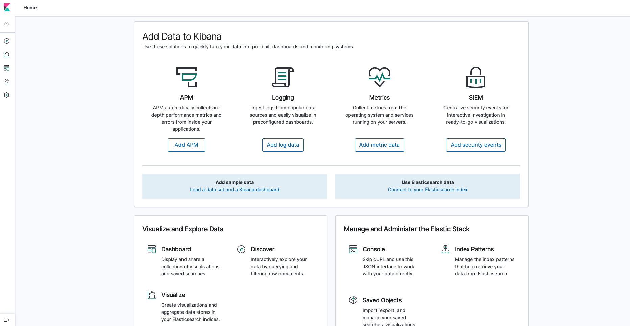Click the Metrics heartbeat icon
The width and height of the screenshot is (630, 326).
[380, 77]
